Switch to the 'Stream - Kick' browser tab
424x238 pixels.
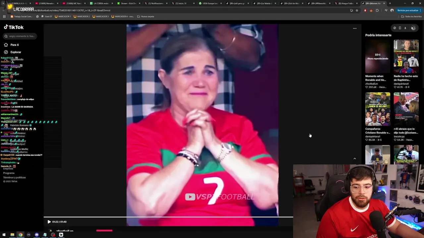[x=128, y=3]
